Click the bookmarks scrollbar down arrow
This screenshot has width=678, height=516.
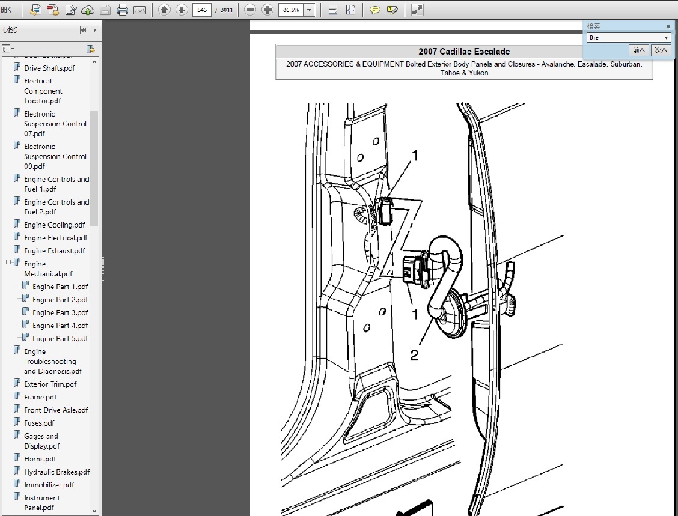coord(94,511)
